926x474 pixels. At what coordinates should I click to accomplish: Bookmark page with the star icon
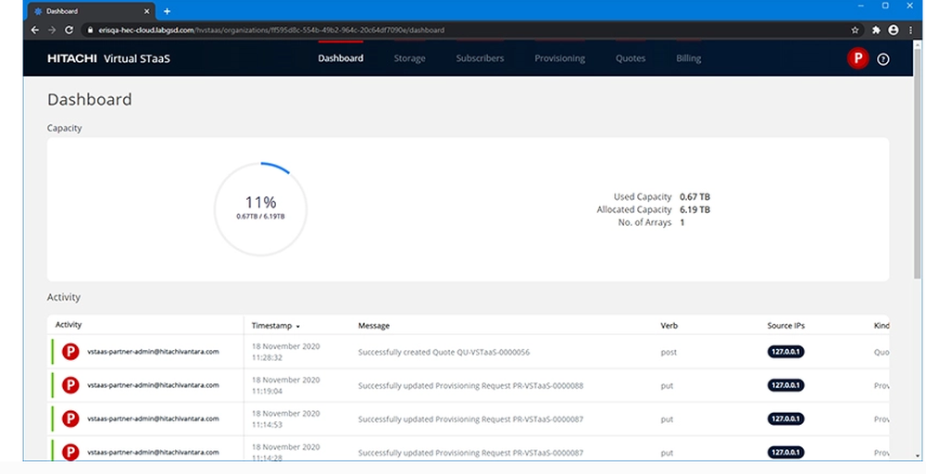[855, 31]
